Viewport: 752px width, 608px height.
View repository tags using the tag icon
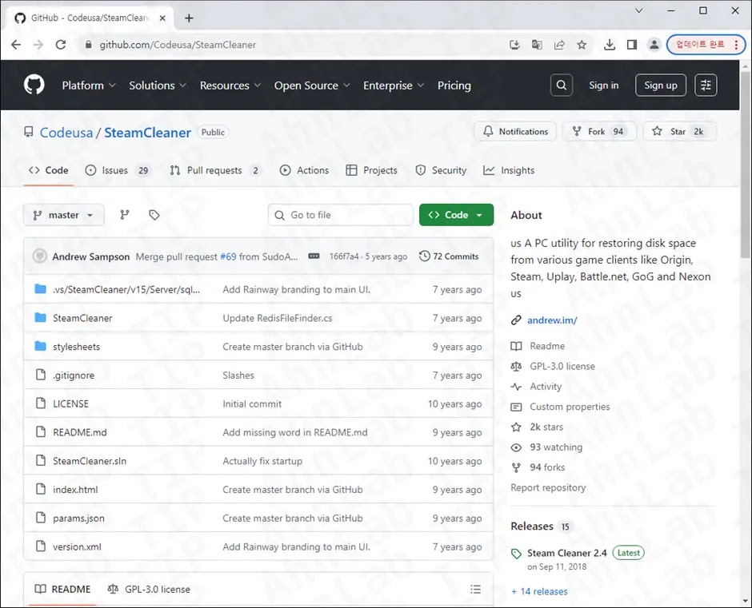tap(154, 214)
